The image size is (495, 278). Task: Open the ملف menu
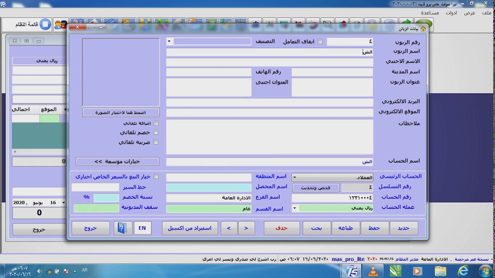point(487,13)
